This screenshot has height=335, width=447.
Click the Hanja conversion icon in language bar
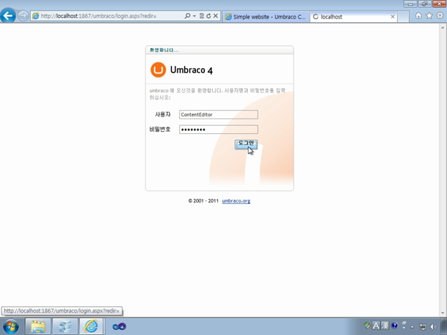click(385, 326)
